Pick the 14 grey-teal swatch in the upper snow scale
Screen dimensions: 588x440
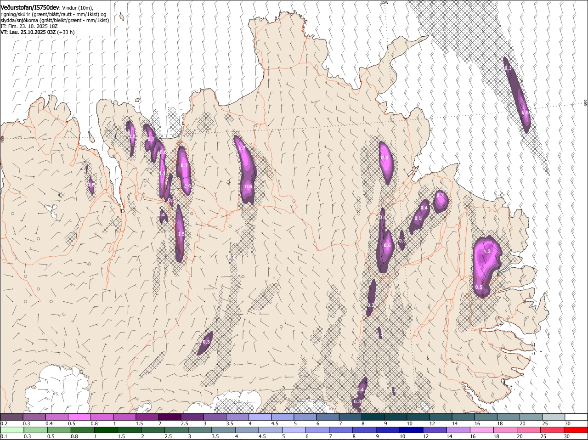(464, 417)
